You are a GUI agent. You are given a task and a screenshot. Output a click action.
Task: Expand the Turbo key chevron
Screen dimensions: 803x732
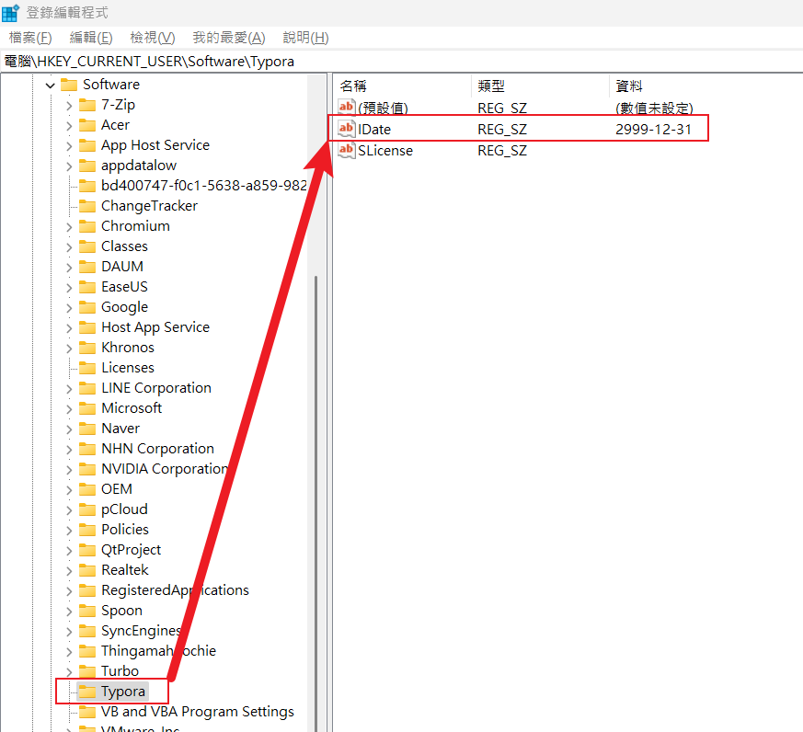69,671
